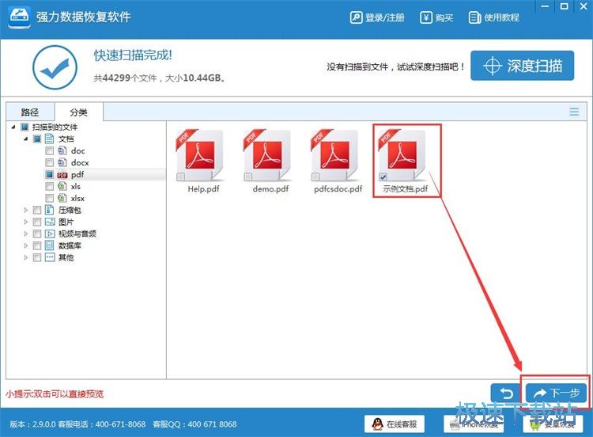The height and width of the screenshot is (437, 593).
Task: Check the pdfcsdoc.pdf checkbox
Action: [315, 177]
